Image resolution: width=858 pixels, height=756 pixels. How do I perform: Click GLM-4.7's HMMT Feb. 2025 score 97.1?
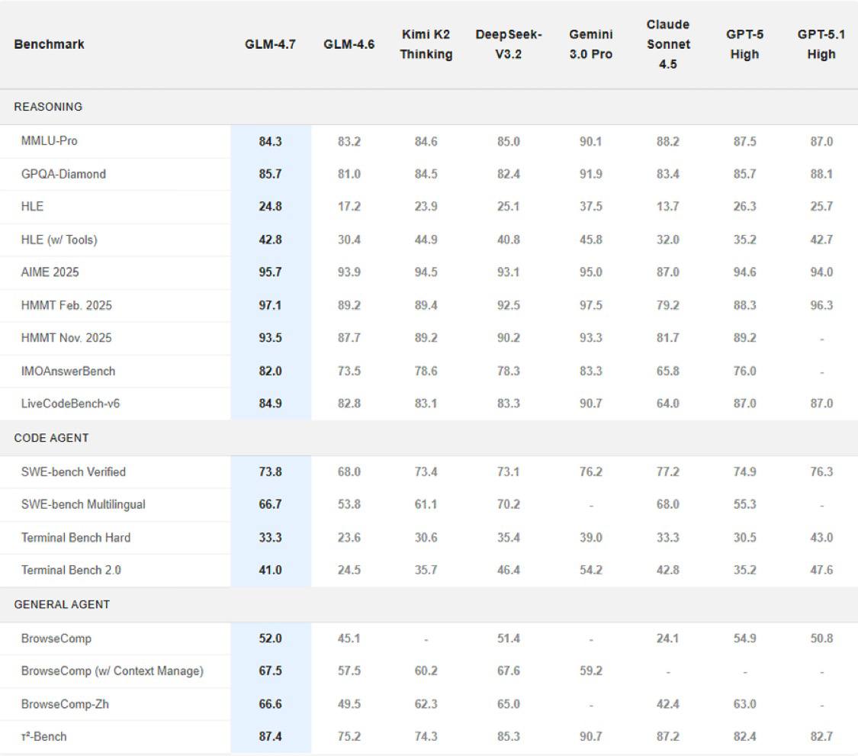point(270,305)
